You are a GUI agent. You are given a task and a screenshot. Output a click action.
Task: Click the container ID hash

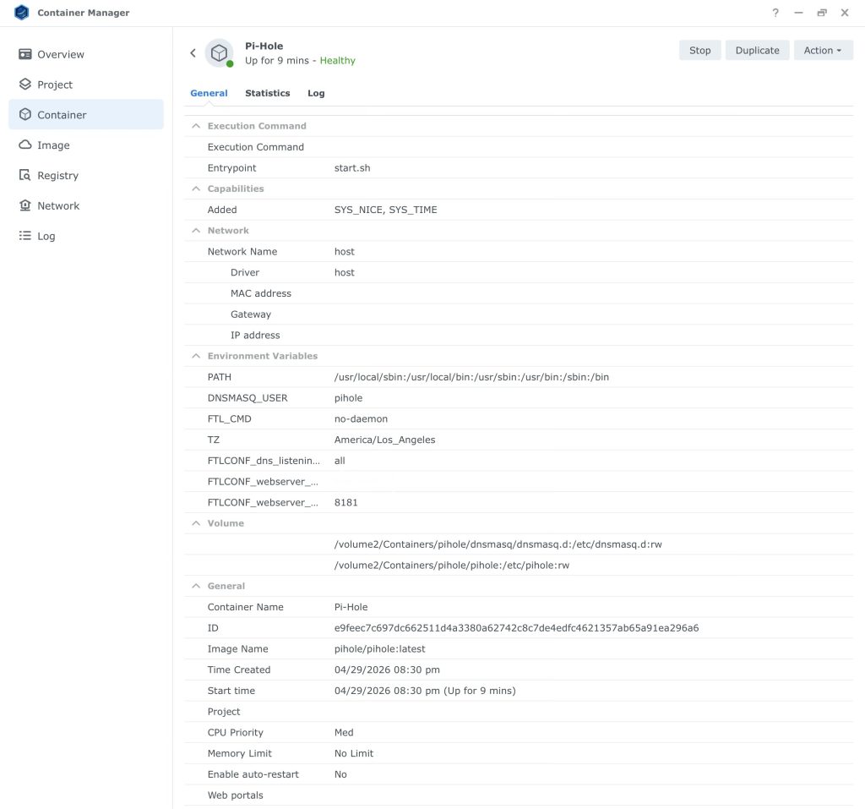point(516,628)
